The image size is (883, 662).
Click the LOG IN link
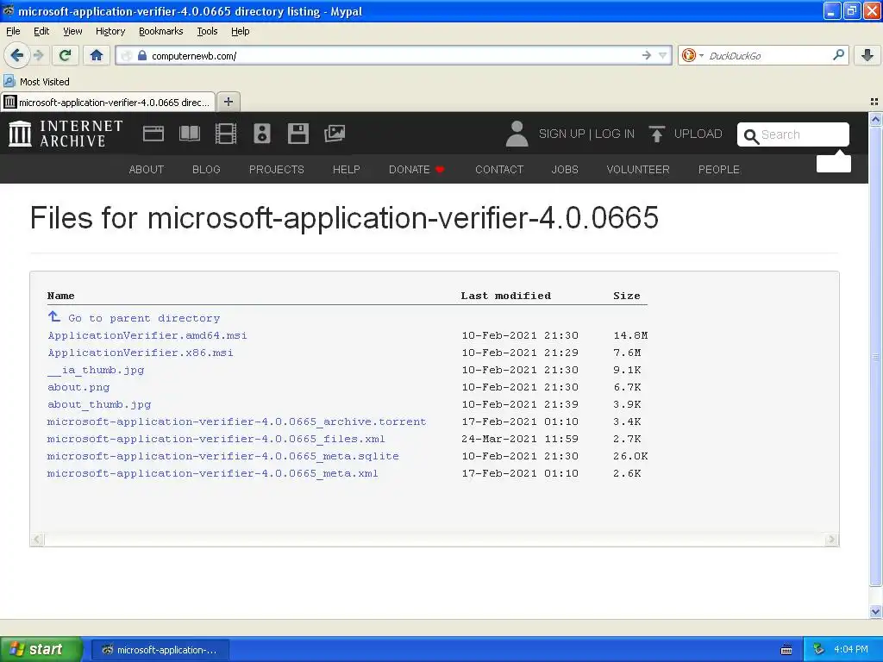pyautogui.click(x=614, y=134)
